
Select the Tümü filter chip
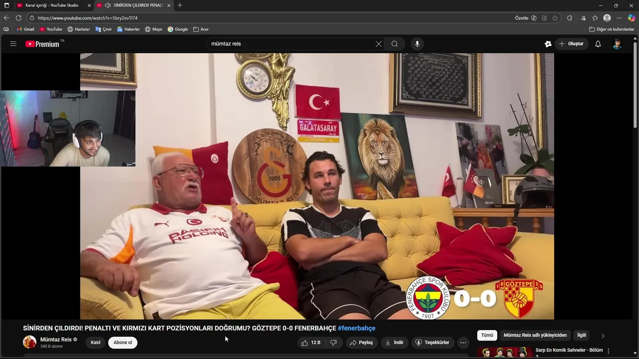487,335
